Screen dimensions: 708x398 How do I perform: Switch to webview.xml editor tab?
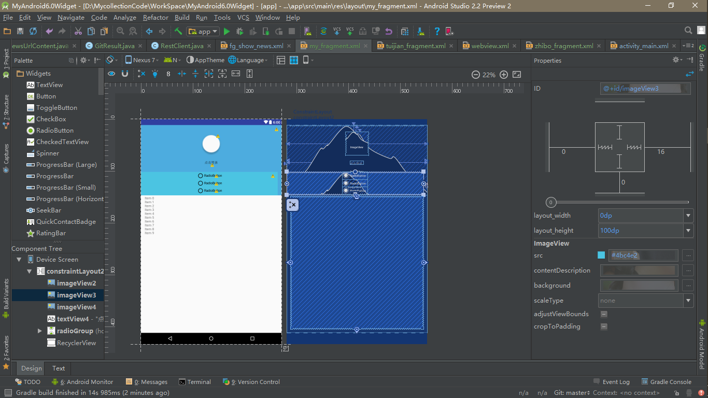click(489, 46)
